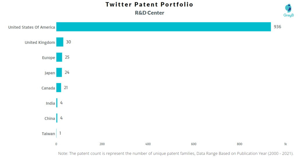Viewport: 298px width, 158px height.
Task: Click the value 30 next to United Kingdom
Action: point(68,42)
